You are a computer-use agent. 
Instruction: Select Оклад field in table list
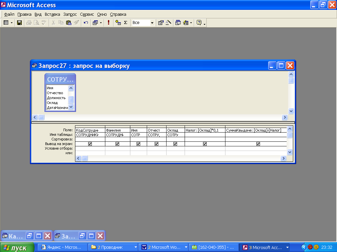click(52, 103)
